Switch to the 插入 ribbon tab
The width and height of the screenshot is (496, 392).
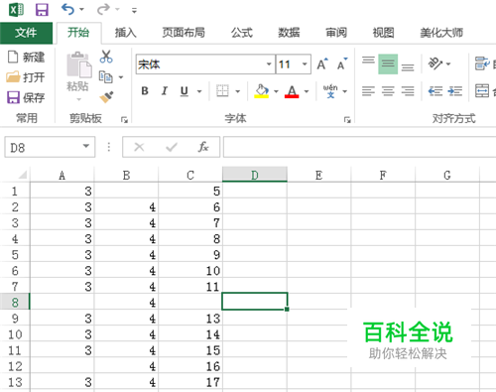click(x=125, y=33)
